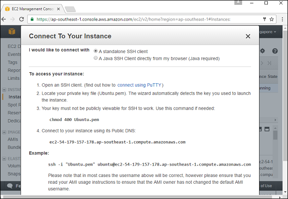Click the browser address bar URL
Image resolution: width=288 pixels, height=199 pixels.
click(x=130, y=19)
